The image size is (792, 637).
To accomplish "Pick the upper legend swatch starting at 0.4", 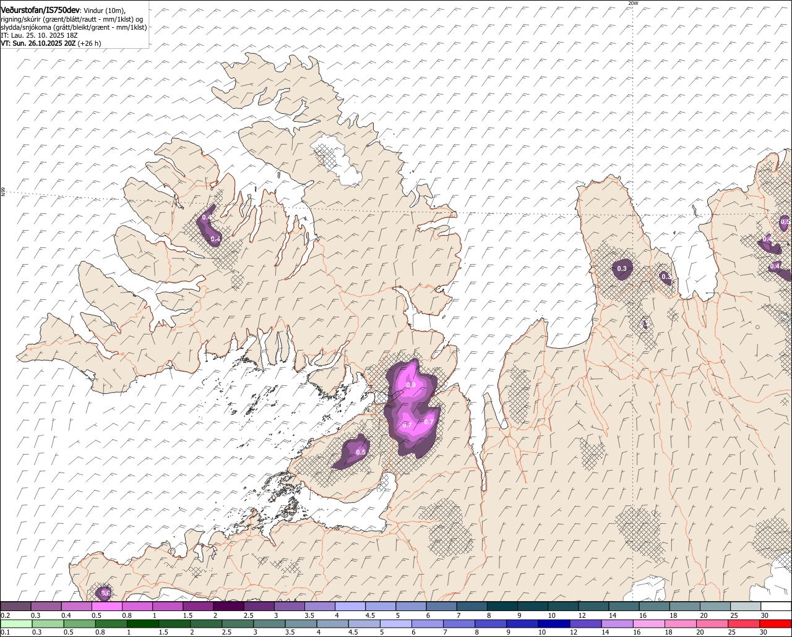I will click(76, 607).
